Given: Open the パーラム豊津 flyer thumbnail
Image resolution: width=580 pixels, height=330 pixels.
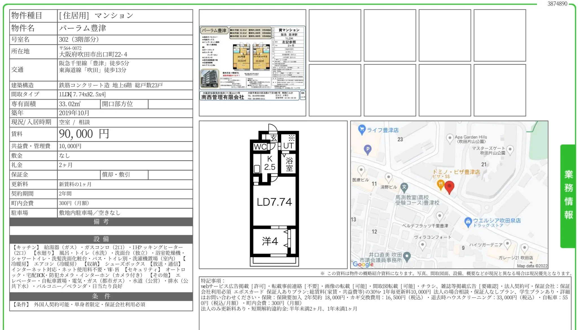Looking at the screenshot, I should [x=252, y=63].
